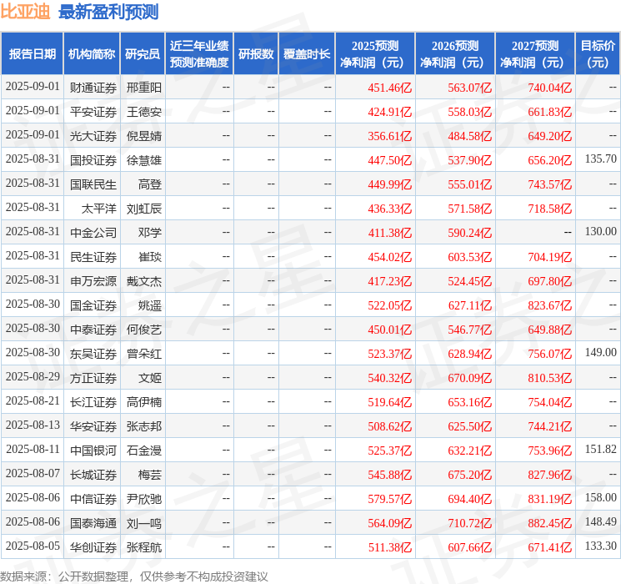This screenshot has width=621, height=584.
Task: Select target price 130.00
Action: pos(601,232)
